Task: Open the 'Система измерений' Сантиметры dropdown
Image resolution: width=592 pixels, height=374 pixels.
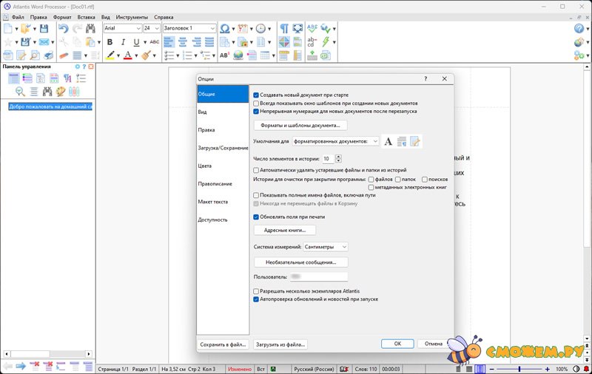Action: click(x=326, y=247)
